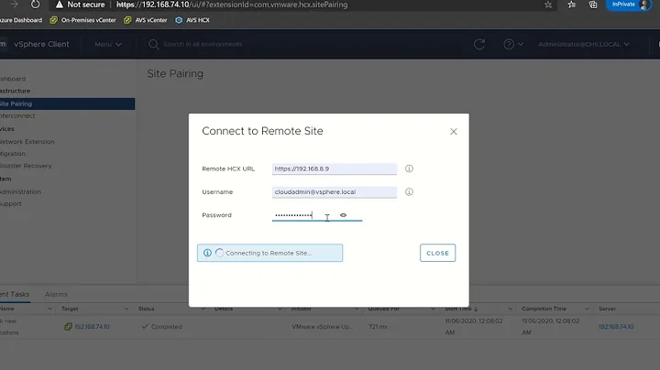Click the browser reload icon

click(x=36, y=5)
